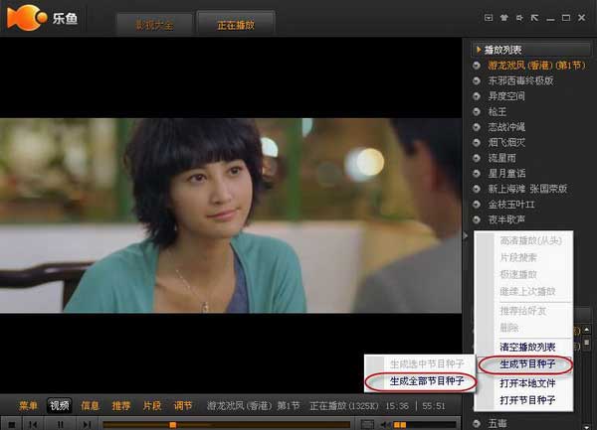This screenshot has width=597, height=430.
Task: Expand the round icon beside 异度空间
Action: (x=477, y=96)
